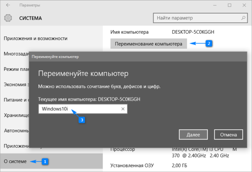This screenshot has width=252, height=172.
Task: Open 'Приложения и возможности' section
Action: point(36,38)
